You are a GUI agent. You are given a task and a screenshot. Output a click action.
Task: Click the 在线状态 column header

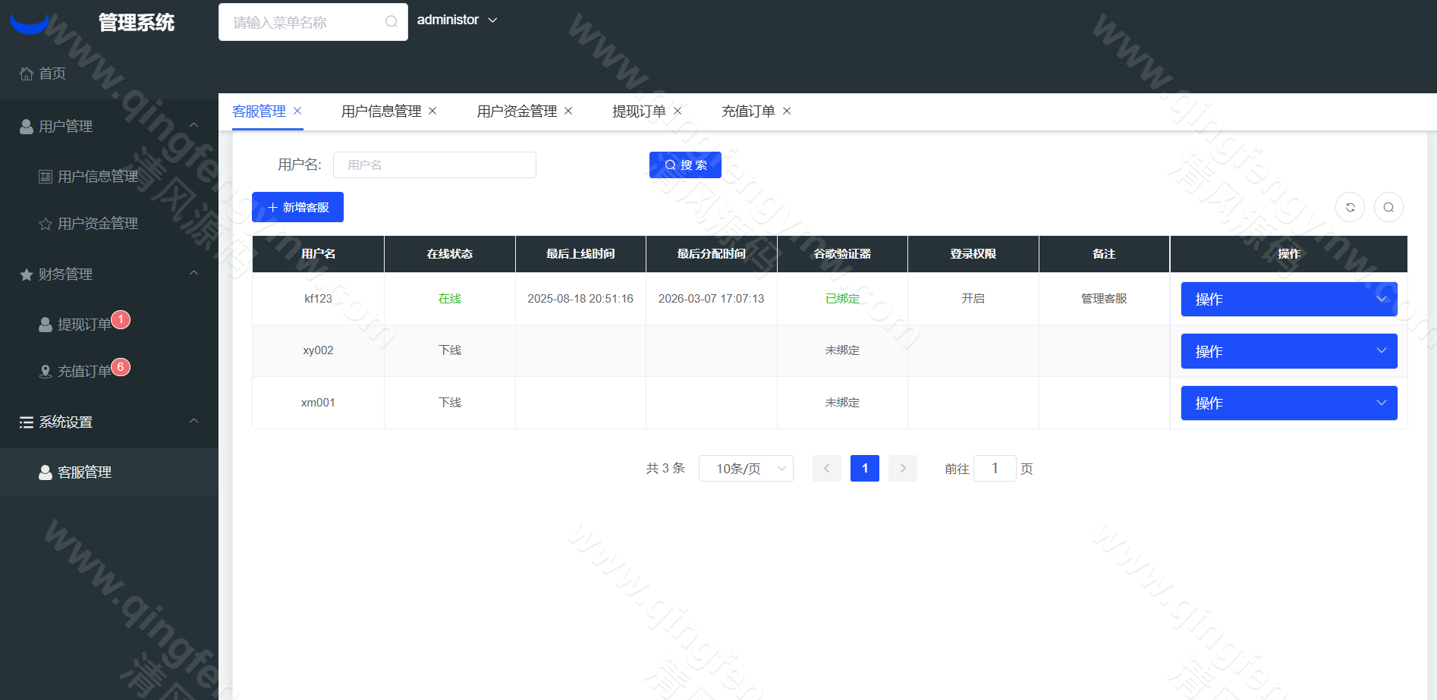449,254
